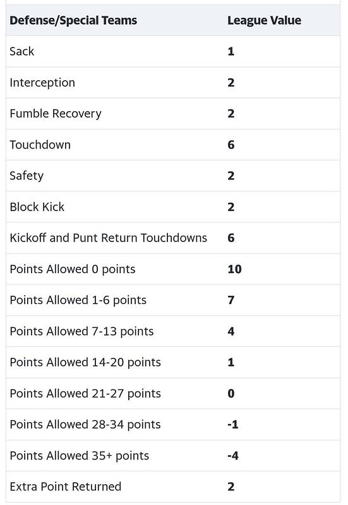Select the Safety row label
Viewport: 348px width, 505px height.
[x=27, y=176]
